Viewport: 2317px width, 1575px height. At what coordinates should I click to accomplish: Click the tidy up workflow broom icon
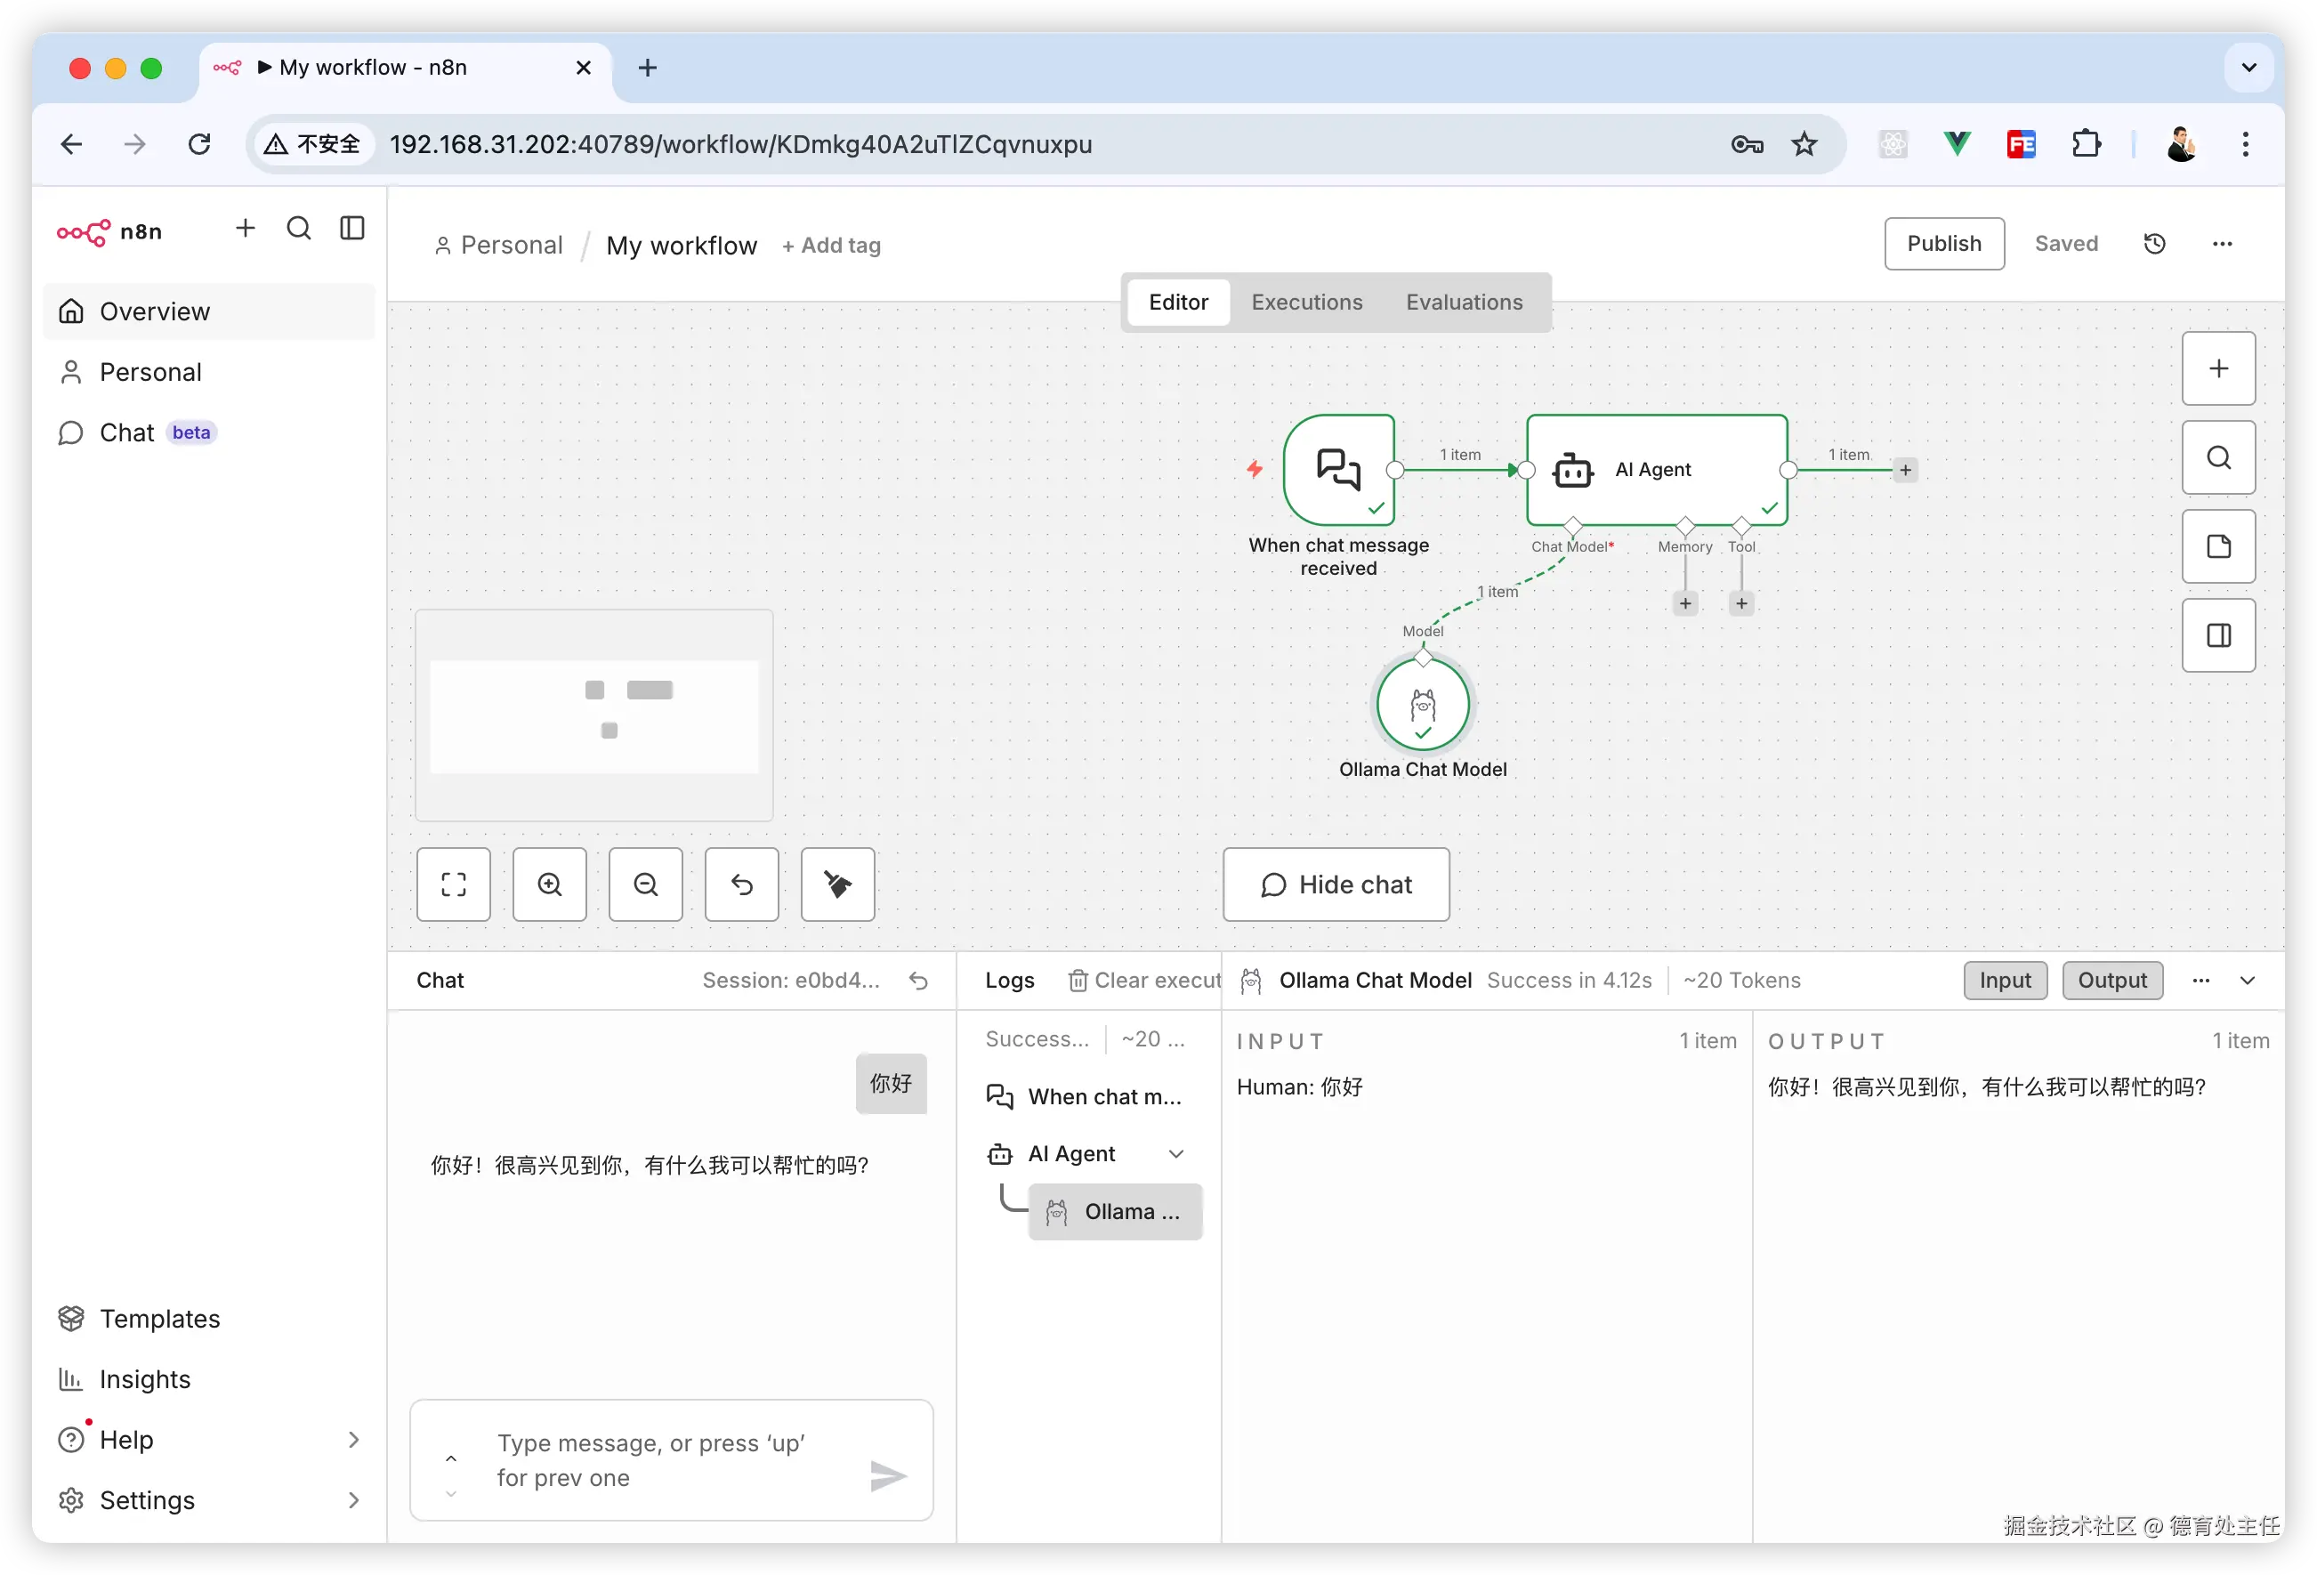click(x=837, y=884)
